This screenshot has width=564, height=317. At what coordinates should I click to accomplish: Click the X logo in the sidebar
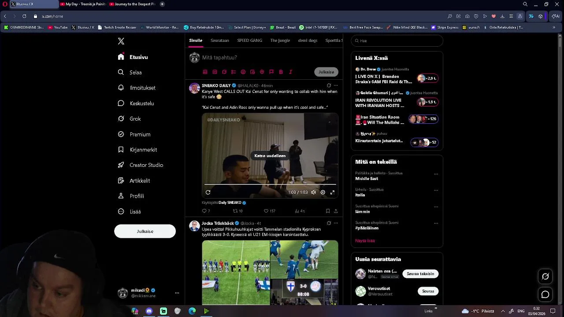(x=121, y=41)
